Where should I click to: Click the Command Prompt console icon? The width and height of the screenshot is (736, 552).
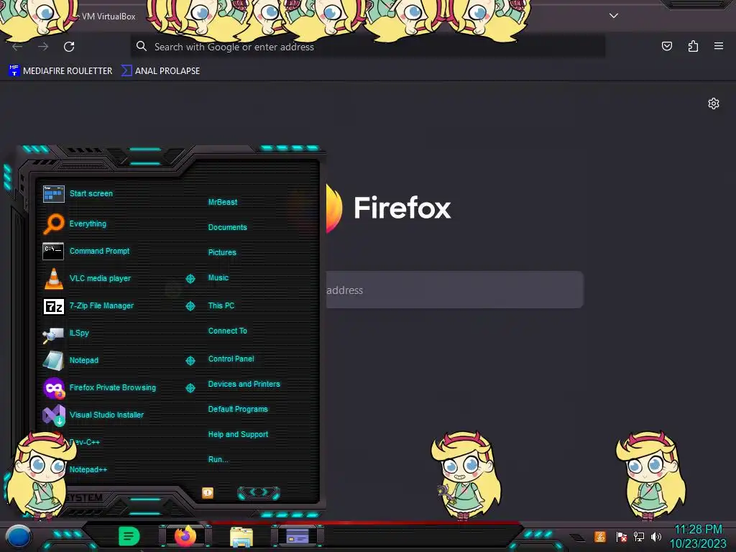(53, 251)
